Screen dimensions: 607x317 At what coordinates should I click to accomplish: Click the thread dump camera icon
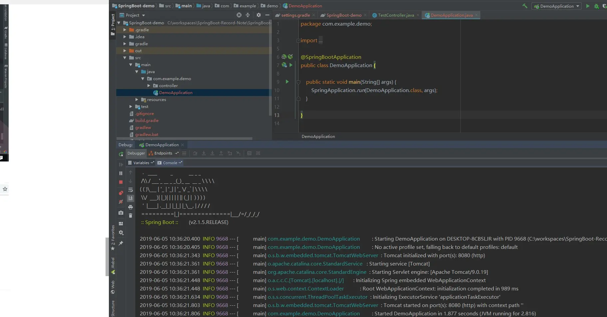(121, 213)
